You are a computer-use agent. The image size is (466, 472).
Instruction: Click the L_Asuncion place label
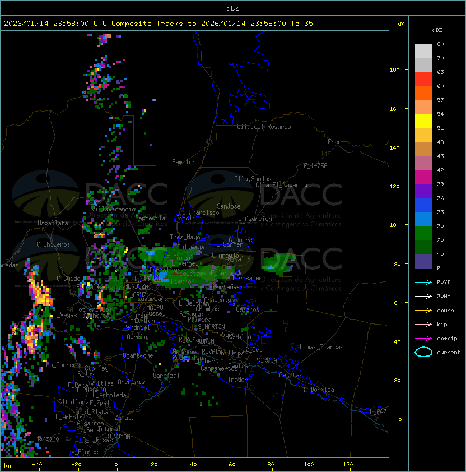(255, 219)
